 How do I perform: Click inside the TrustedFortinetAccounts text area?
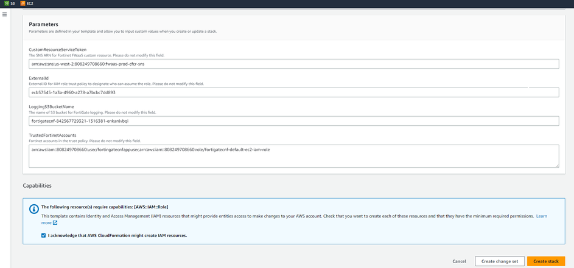293,156
